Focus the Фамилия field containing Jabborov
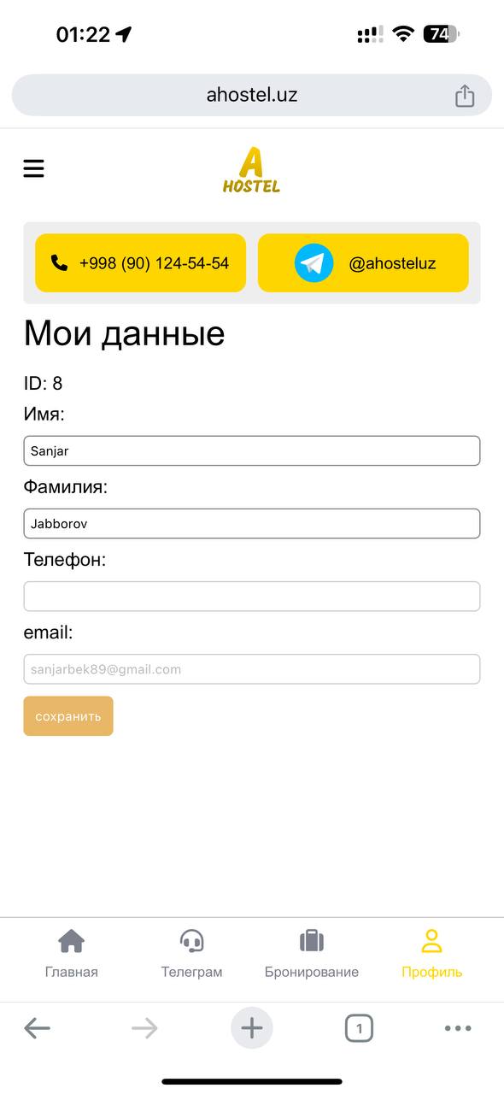Image resolution: width=504 pixels, height=1094 pixels. 252,523
